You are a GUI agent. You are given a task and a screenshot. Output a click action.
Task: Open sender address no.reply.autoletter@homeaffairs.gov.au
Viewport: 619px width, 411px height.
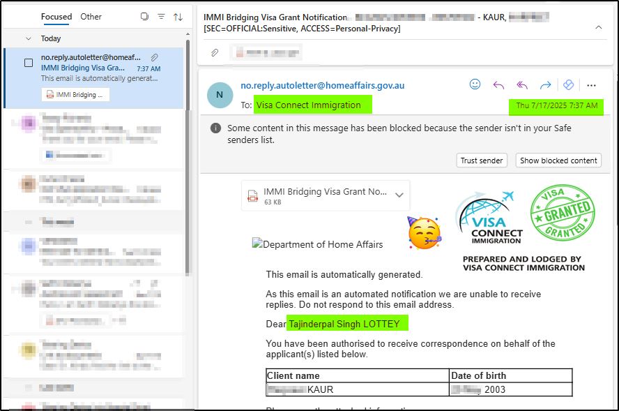323,85
